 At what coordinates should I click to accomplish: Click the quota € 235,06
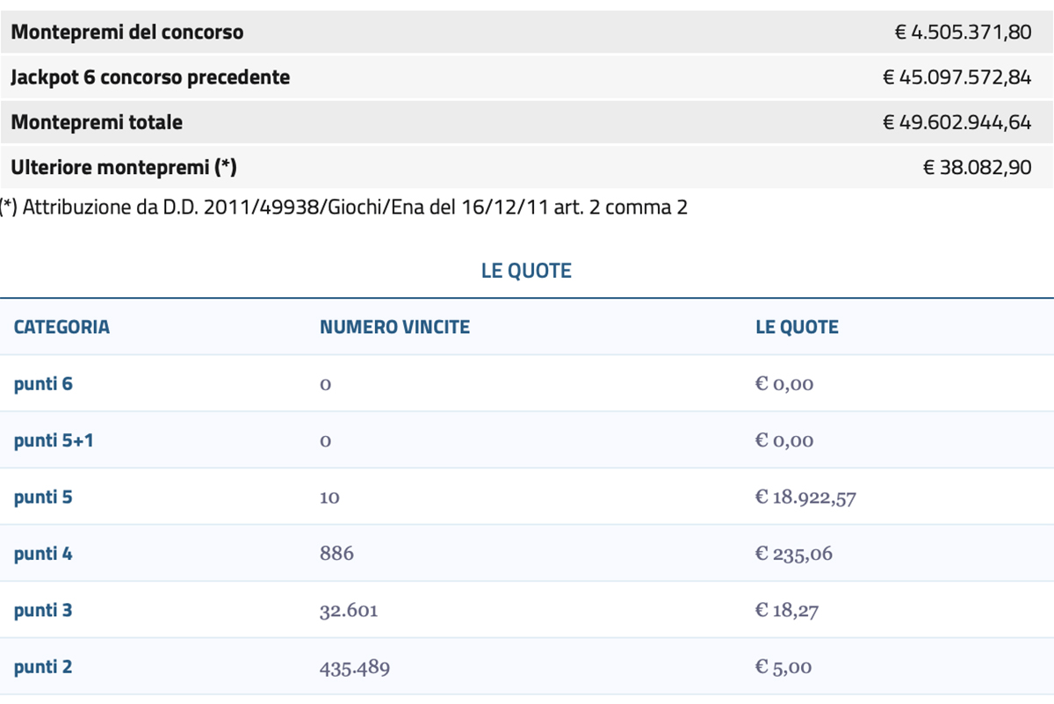pyautogui.click(x=794, y=554)
